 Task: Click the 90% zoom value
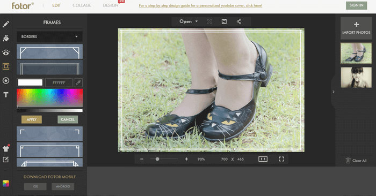tap(201, 159)
